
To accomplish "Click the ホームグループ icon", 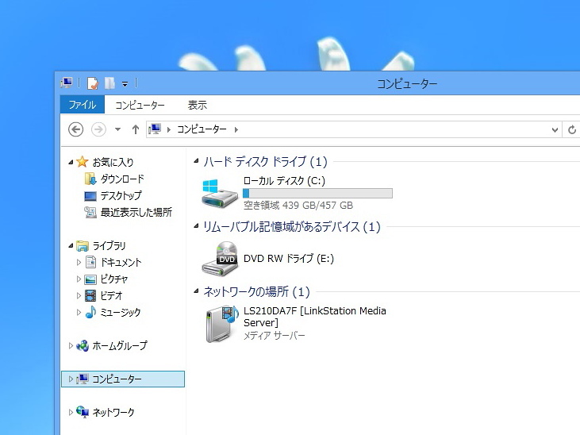I will point(82,346).
